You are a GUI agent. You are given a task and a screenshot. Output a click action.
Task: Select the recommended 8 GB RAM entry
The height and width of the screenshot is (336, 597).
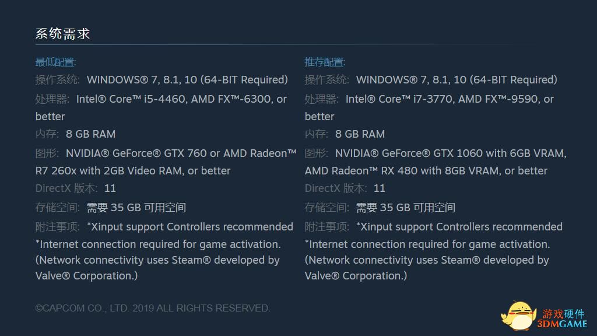pos(360,134)
